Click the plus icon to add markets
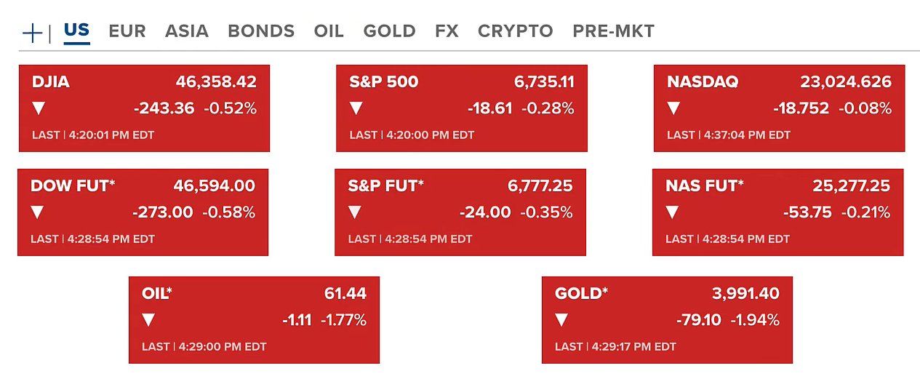Screen dimensions: 920x379 (33, 33)
